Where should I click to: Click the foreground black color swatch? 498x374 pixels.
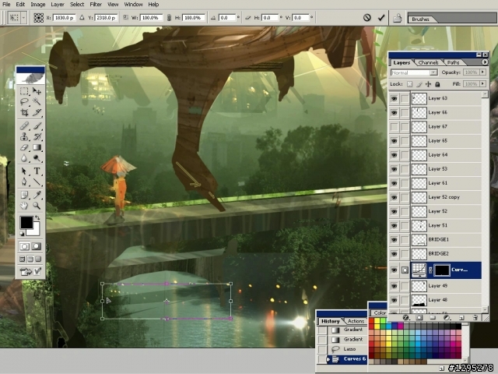pos(26,222)
